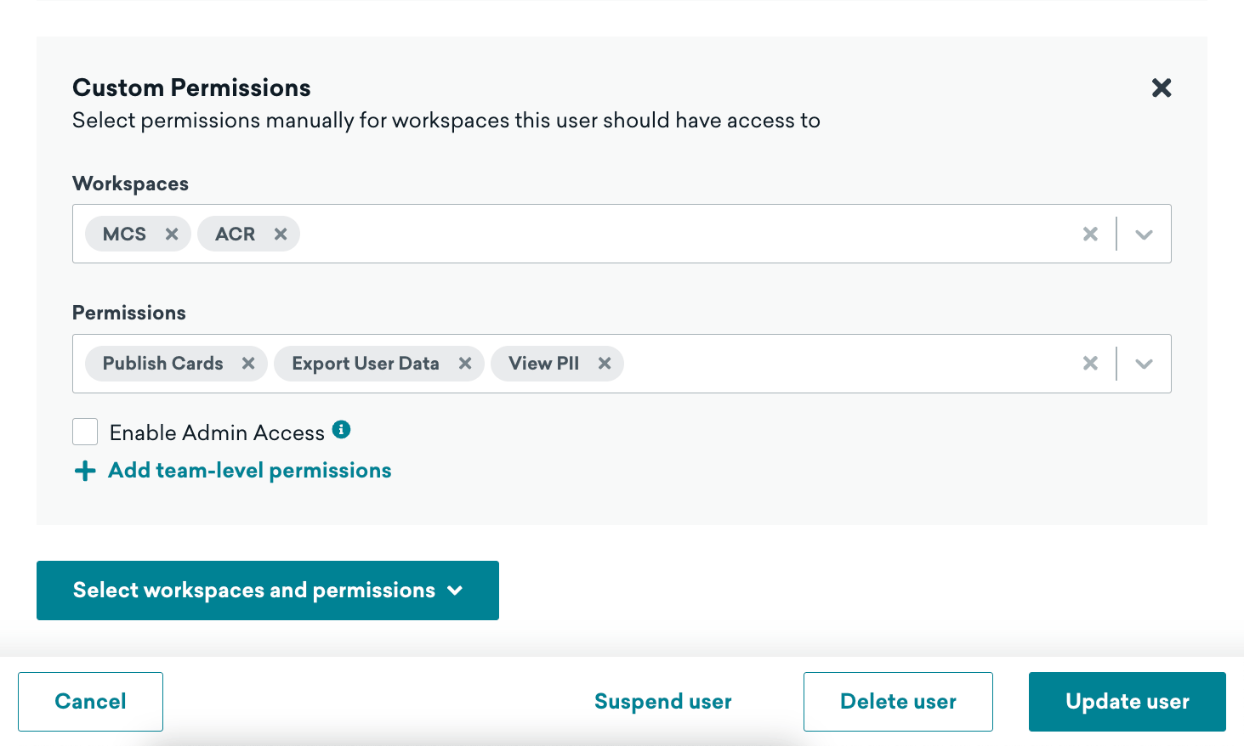Viewport: 1244px width, 746px height.
Task: Click the Delete user button
Action: point(898,702)
